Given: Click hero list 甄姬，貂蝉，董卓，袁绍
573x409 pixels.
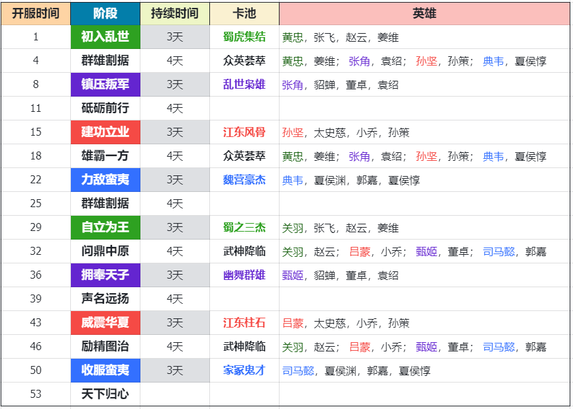Looking at the screenshot, I should (424, 275).
